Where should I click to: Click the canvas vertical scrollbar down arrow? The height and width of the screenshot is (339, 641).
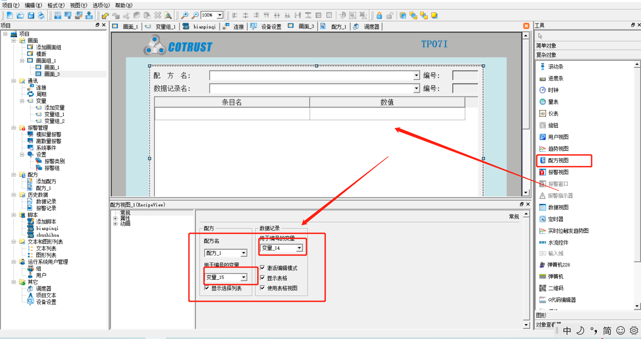[526, 193]
